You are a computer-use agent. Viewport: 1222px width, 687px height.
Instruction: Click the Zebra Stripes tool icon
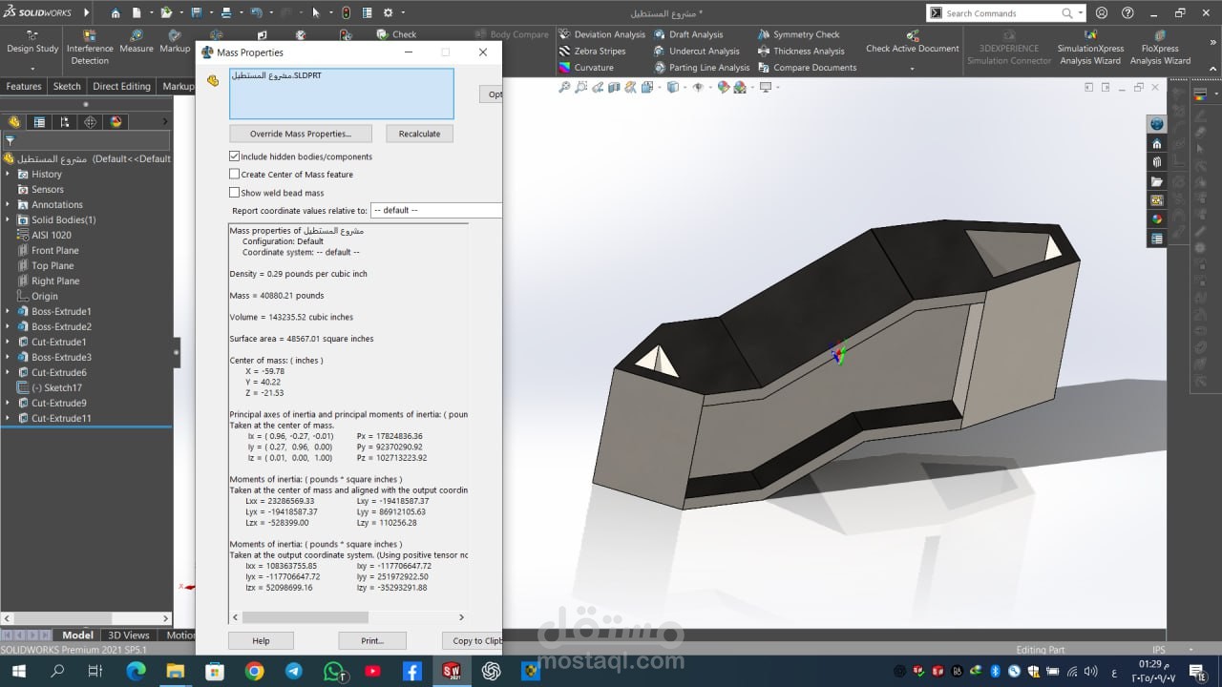564,52
